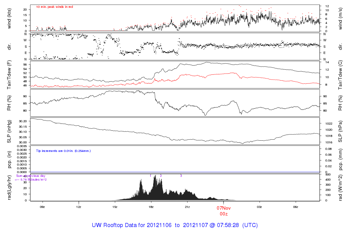Click the wind (kts) axis label
Image resolution: width=350 pixels, height=239 pixels.
9,18
